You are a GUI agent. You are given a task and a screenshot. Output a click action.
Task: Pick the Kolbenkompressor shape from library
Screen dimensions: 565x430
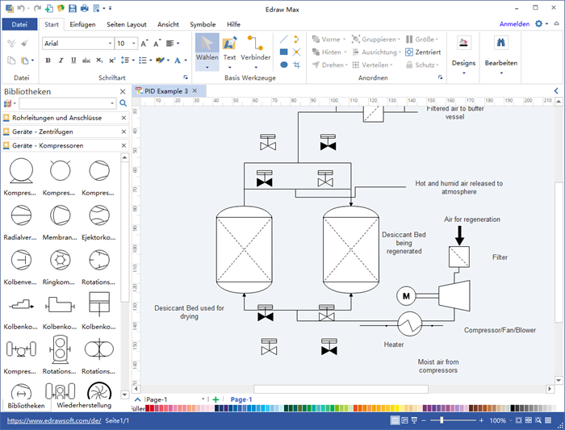coord(21,304)
